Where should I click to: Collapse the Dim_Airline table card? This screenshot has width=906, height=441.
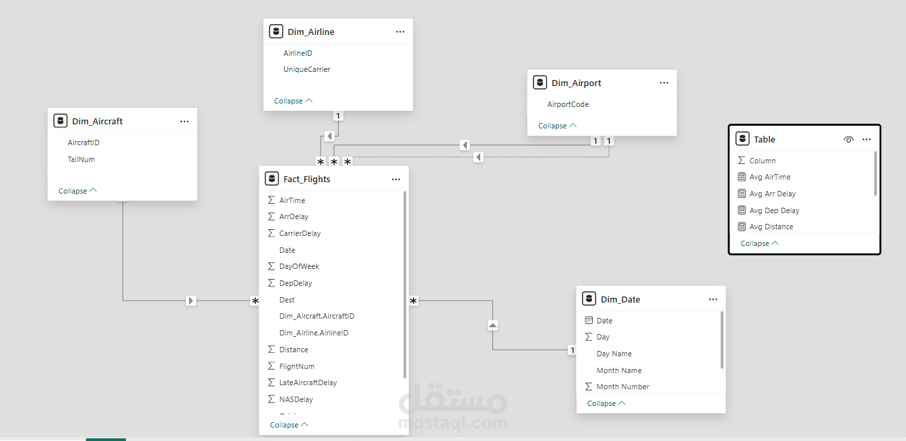coord(293,101)
